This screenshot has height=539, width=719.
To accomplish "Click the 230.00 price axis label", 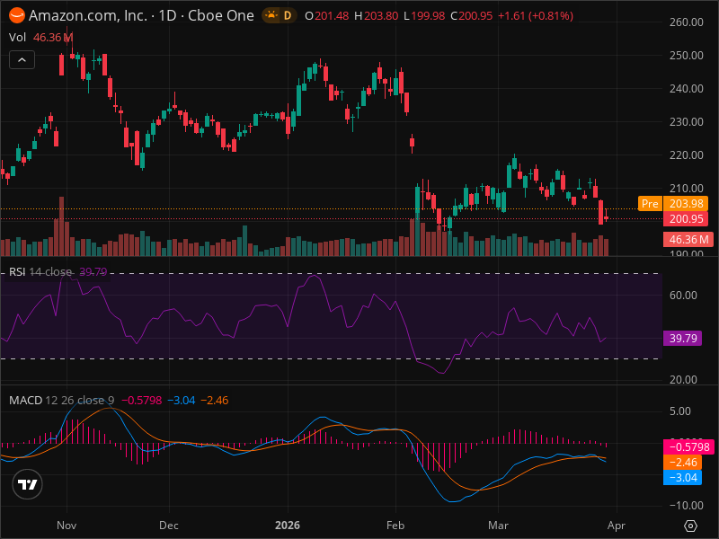I will [x=686, y=122].
